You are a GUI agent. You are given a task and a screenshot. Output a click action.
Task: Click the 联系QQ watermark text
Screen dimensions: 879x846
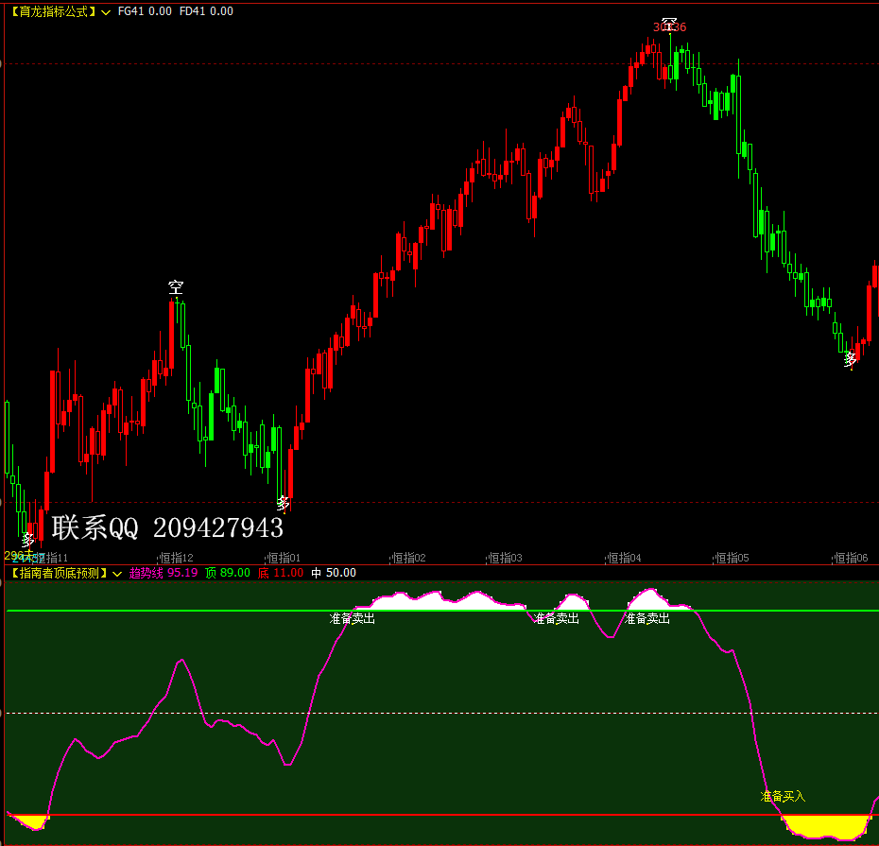click(167, 527)
